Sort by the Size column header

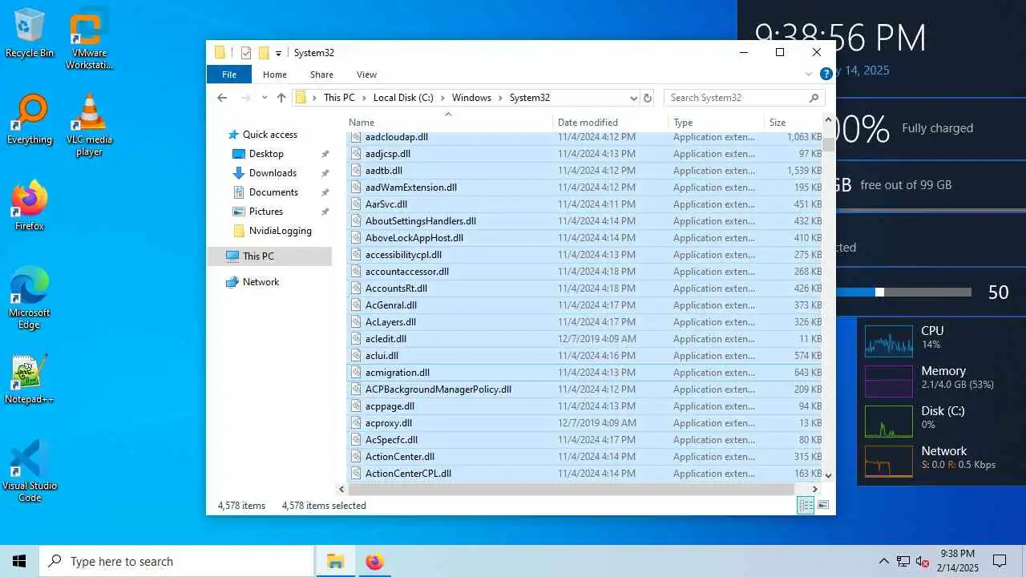(x=793, y=123)
